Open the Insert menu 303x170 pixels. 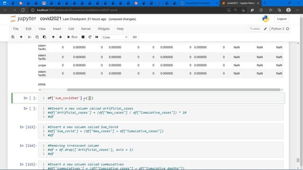click(x=57, y=29)
